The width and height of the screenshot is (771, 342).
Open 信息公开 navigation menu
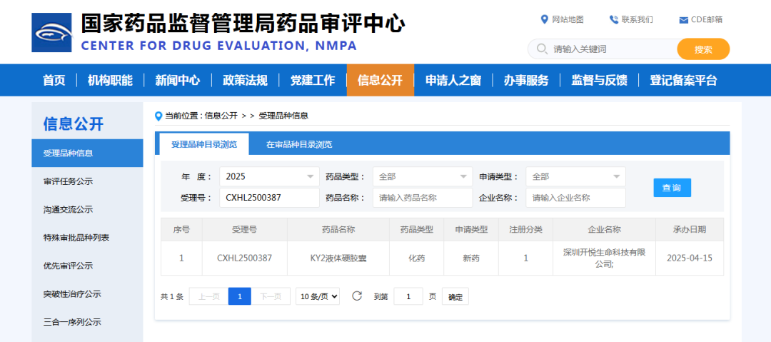point(380,80)
